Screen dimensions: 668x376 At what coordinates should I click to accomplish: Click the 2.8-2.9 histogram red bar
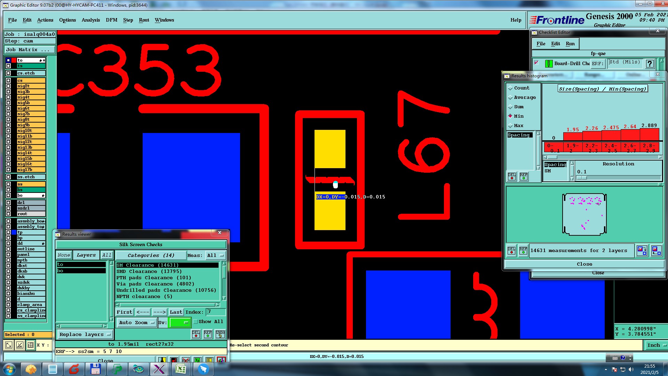[649, 135]
